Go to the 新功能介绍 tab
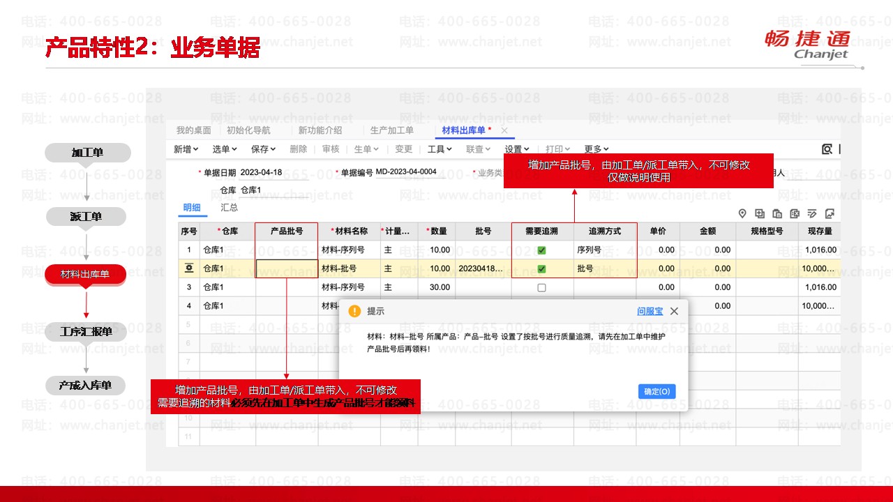This screenshot has height=502, width=893. (320, 130)
